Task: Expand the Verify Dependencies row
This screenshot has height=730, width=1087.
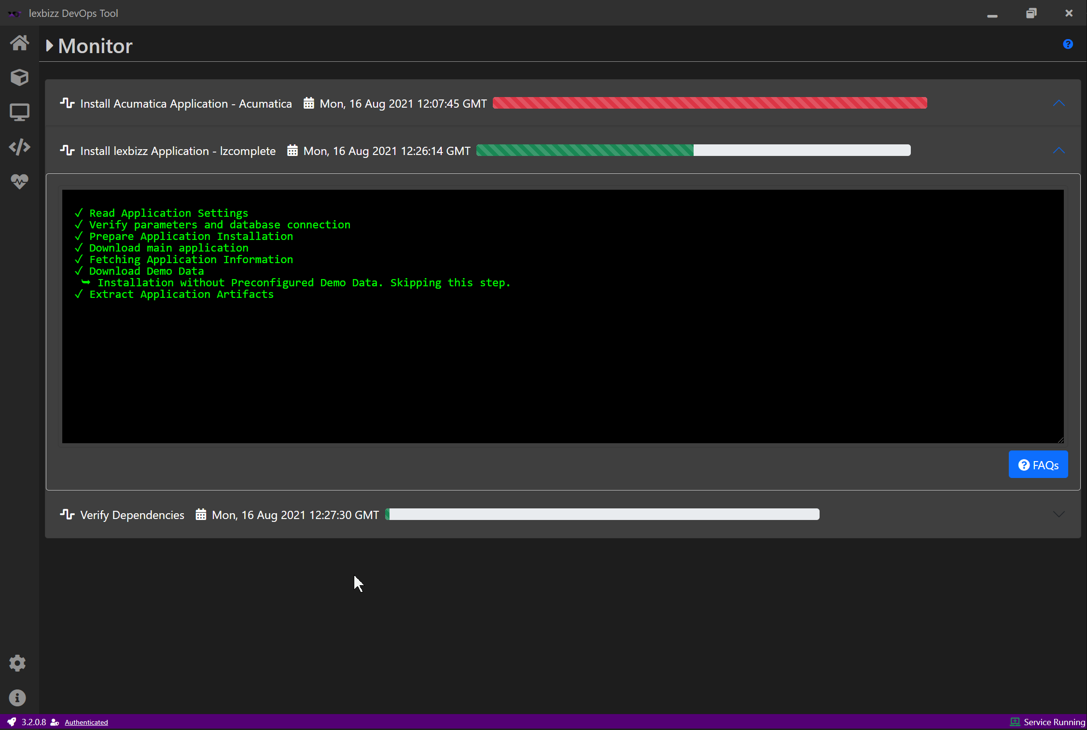Action: [1059, 515]
